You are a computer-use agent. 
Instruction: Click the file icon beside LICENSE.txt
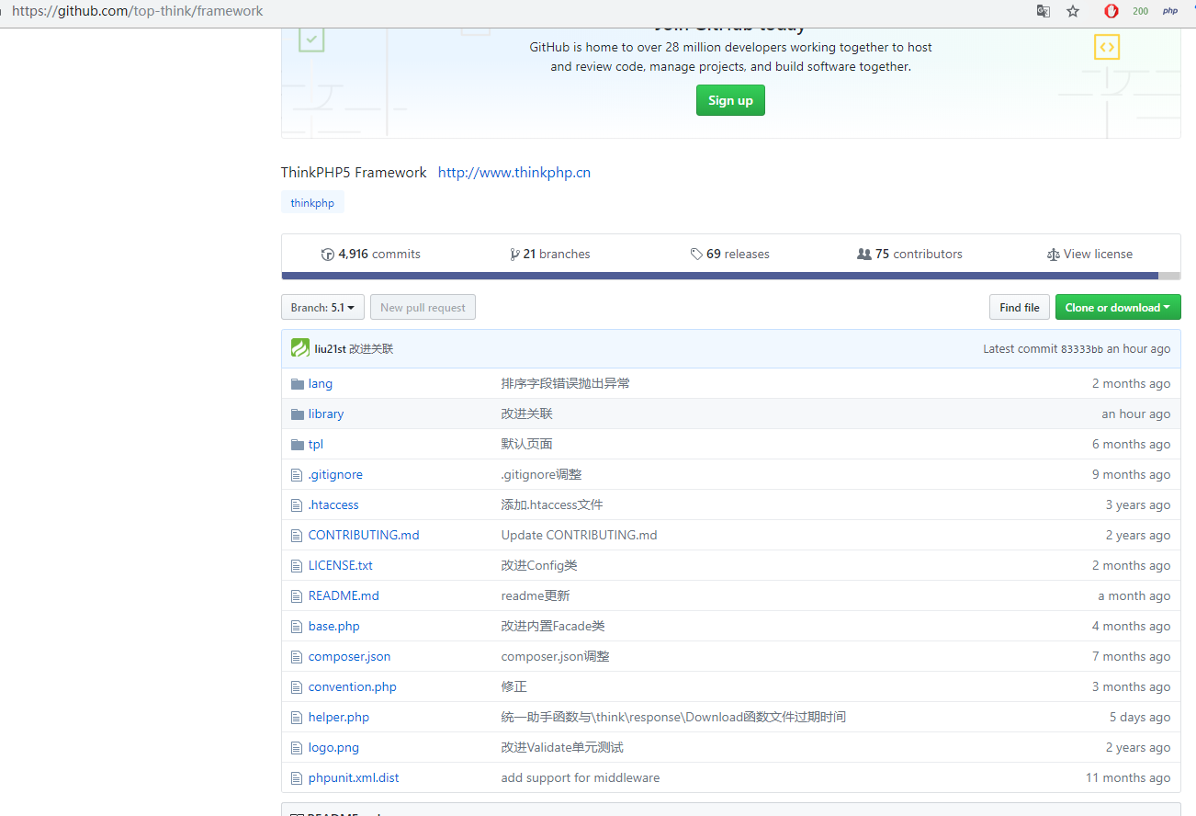coord(296,566)
